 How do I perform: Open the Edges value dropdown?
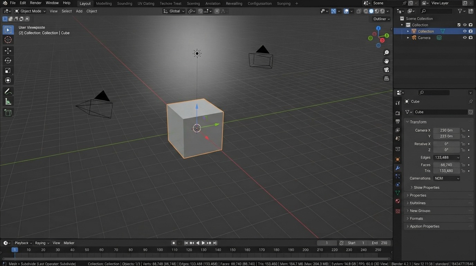(x=447, y=158)
